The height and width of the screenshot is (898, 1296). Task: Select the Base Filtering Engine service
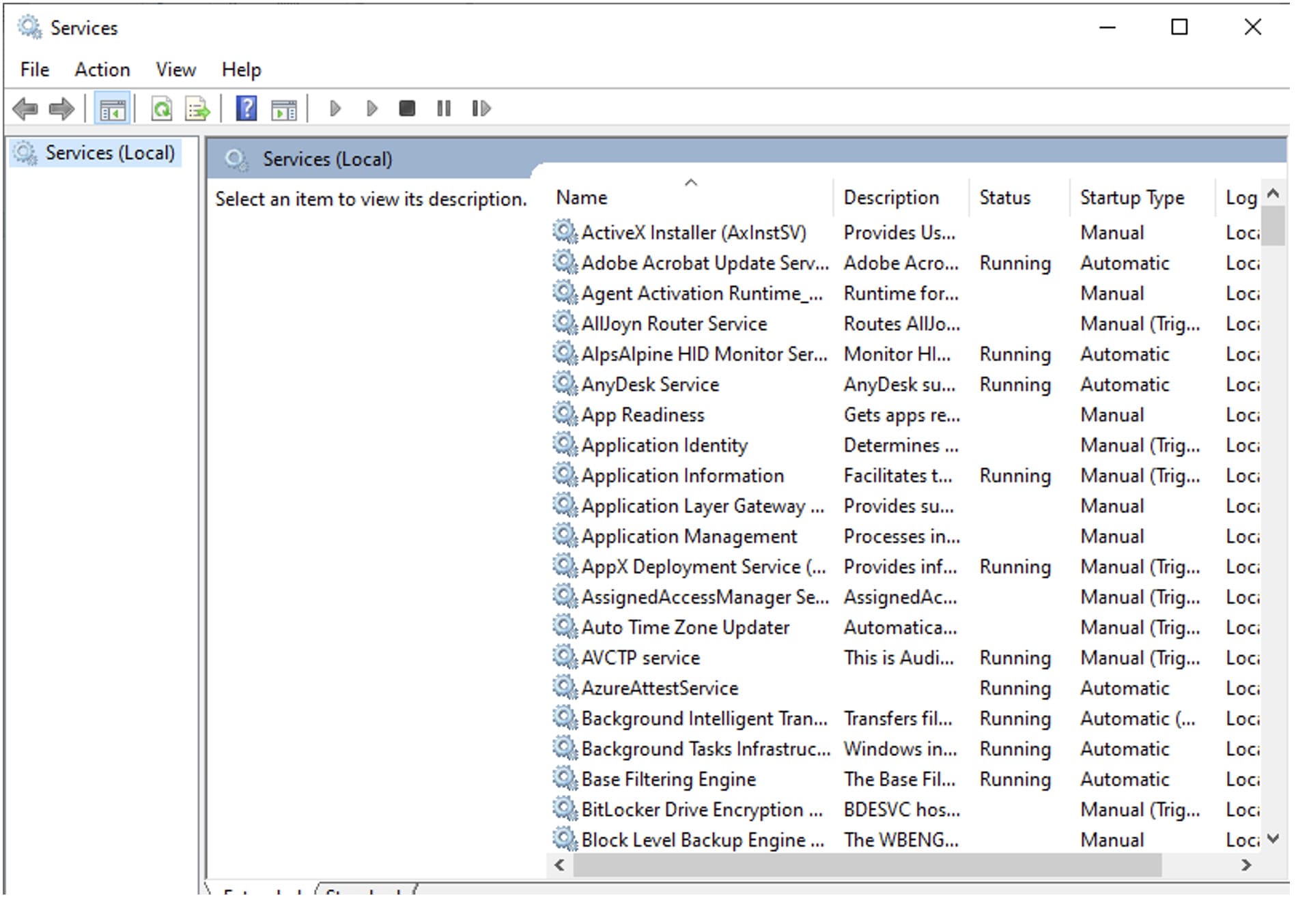(668, 779)
